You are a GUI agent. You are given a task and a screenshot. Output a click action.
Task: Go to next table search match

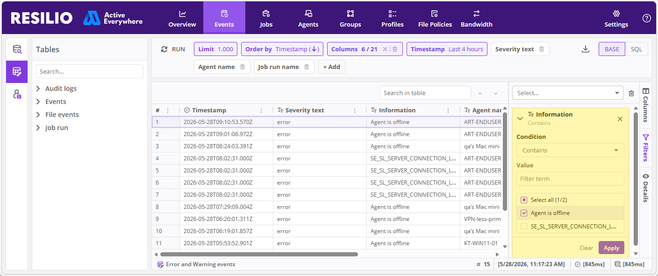[495, 93]
